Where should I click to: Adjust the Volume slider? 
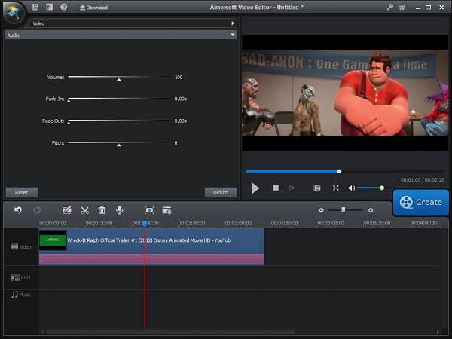pos(118,78)
